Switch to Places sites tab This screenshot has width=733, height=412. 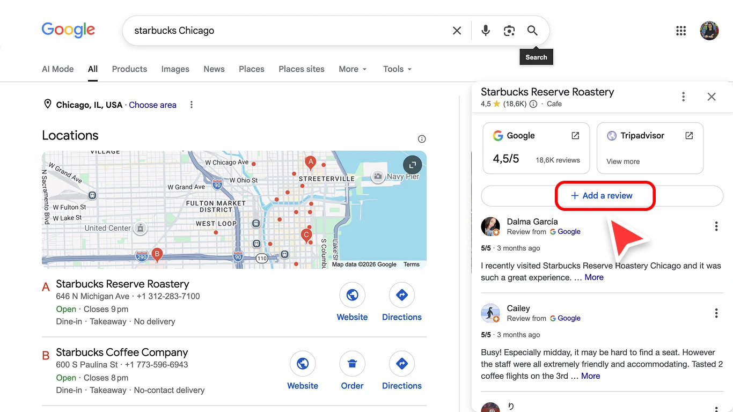tap(302, 69)
